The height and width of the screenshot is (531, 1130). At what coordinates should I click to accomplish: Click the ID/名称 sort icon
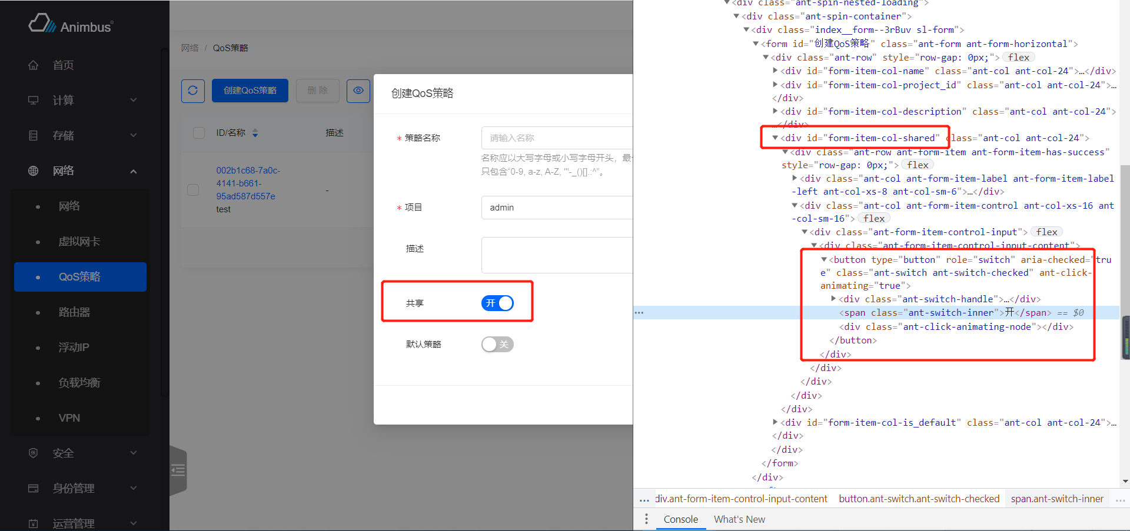click(x=255, y=133)
